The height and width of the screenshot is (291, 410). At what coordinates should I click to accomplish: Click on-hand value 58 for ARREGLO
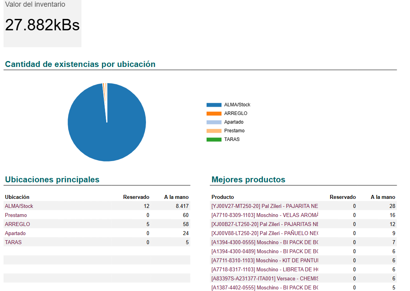tap(186, 224)
